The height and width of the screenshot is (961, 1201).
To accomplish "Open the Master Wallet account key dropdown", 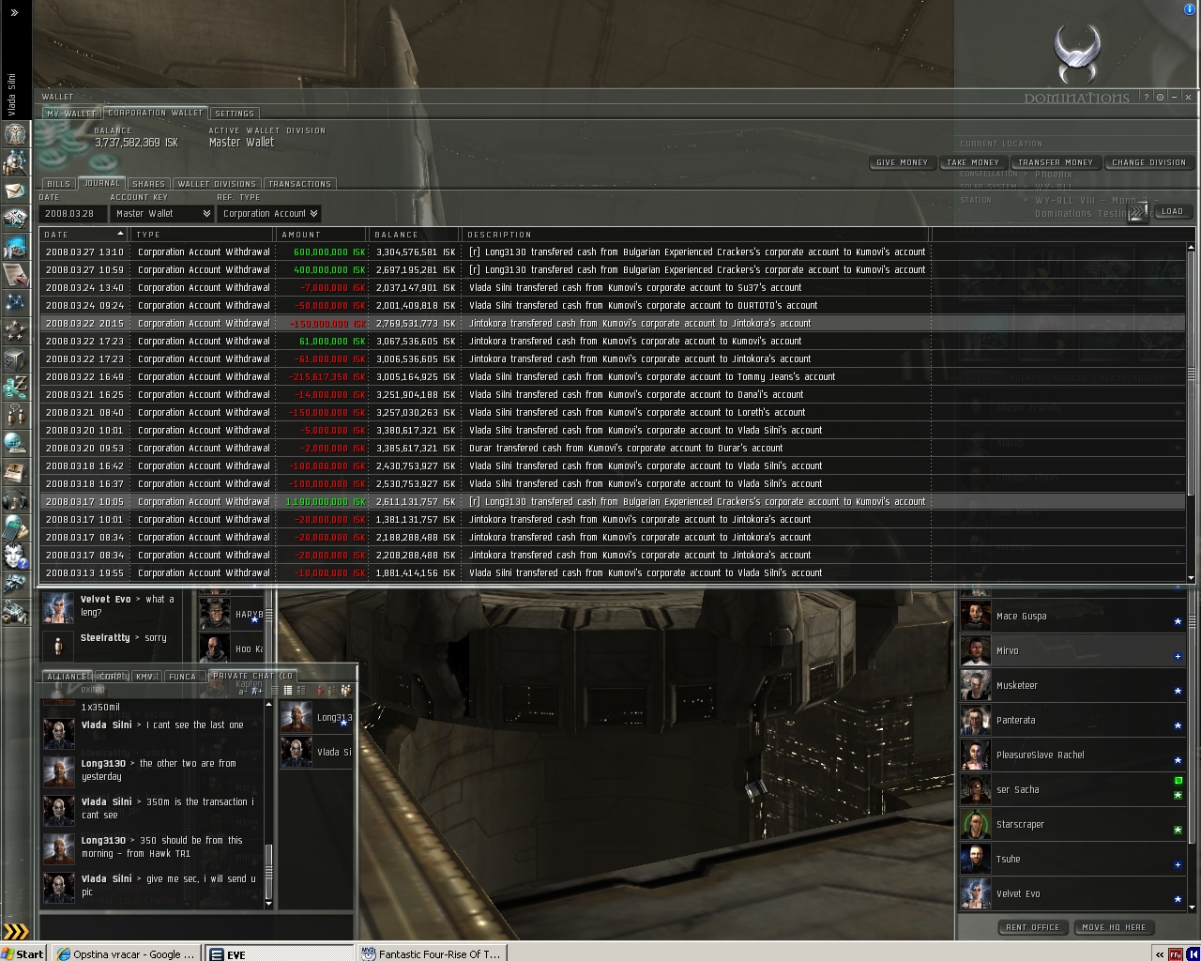I will 161,214.
